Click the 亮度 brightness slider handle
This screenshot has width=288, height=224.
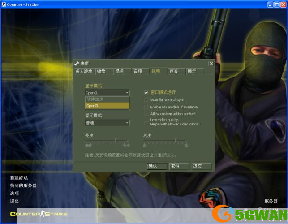tap(116, 141)
